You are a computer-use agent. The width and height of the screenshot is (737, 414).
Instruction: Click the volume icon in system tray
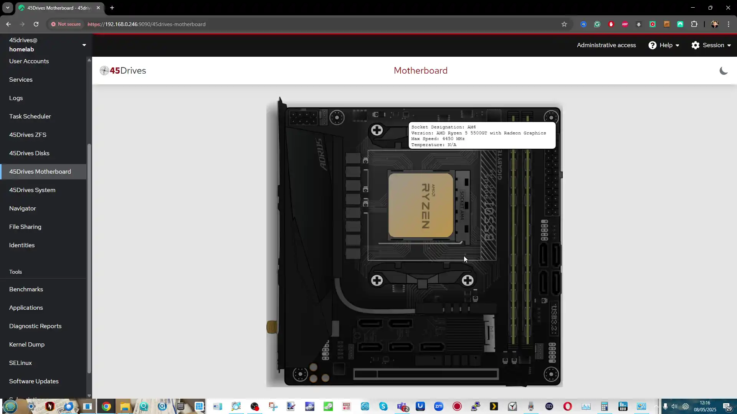674,406
